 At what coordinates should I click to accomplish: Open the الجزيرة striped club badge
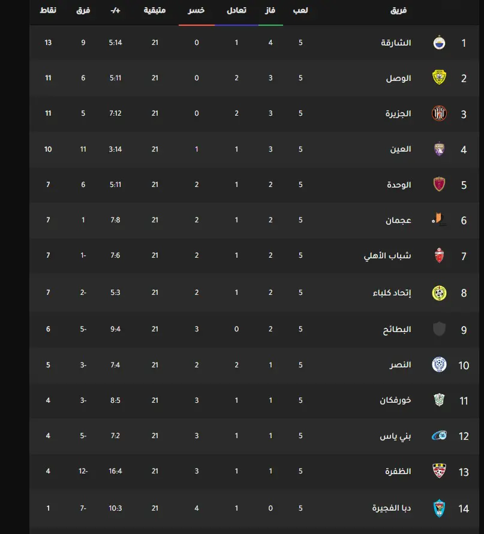click(439, 113)
